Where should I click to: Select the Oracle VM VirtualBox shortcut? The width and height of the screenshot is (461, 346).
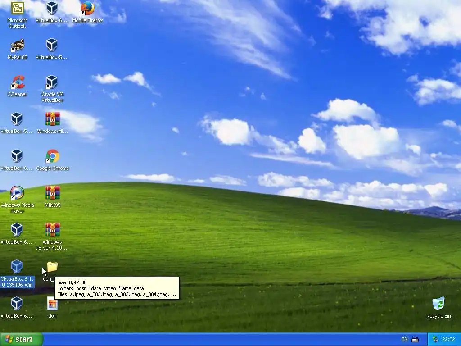tap(52, 89)
